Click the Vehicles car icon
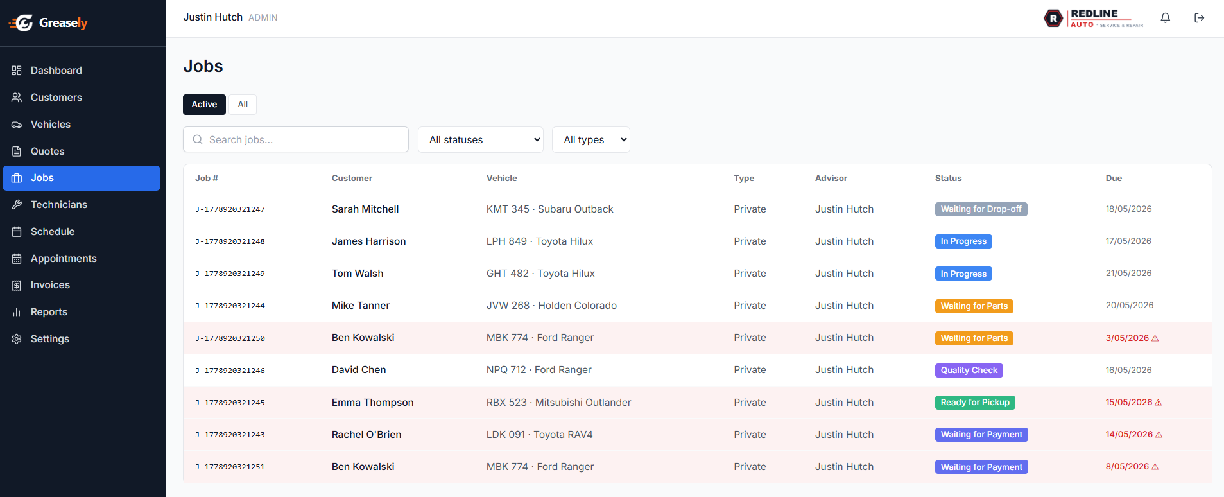This screenshot has width=1224, height=497. pyautogui.click(x=17, y=125)
